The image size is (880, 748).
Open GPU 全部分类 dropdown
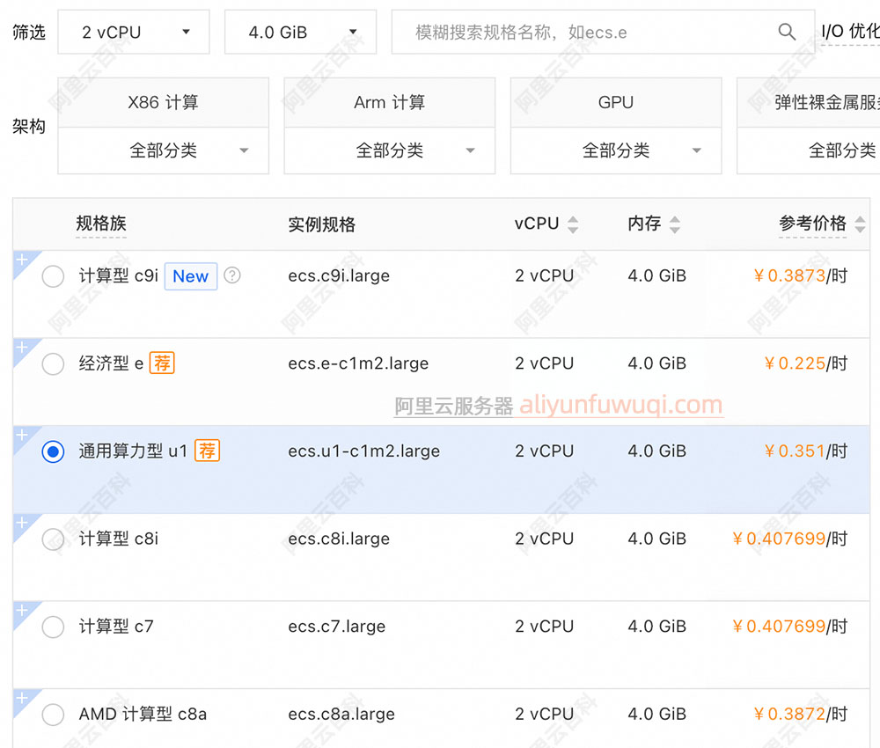[x=616, y=150]
